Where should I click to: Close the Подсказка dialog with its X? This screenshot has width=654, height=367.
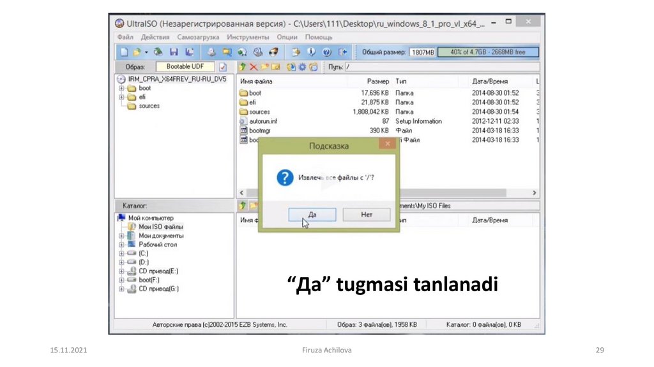pyautogui.click(x=388, y=143)
